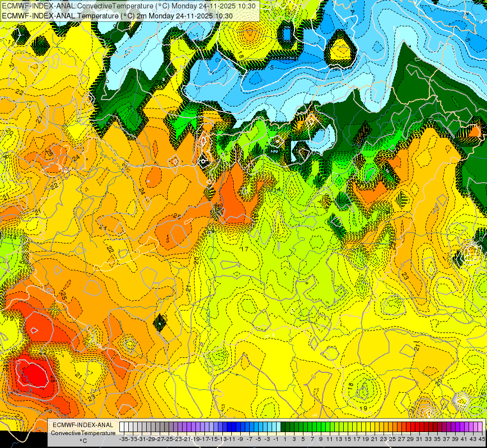Click the '-23' legend scale value

tap(178, 440)
